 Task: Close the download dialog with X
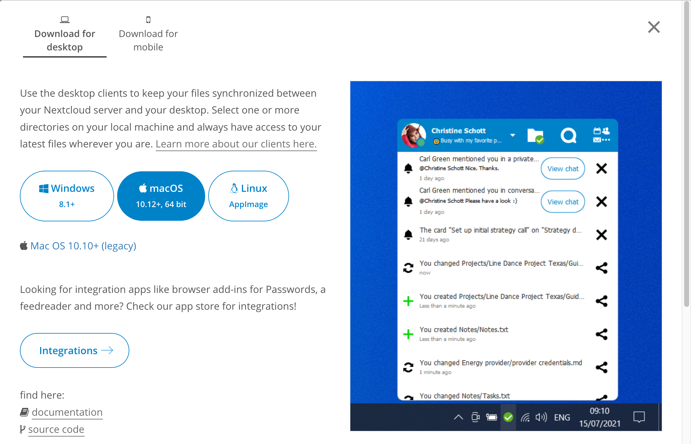click(654, 27)
